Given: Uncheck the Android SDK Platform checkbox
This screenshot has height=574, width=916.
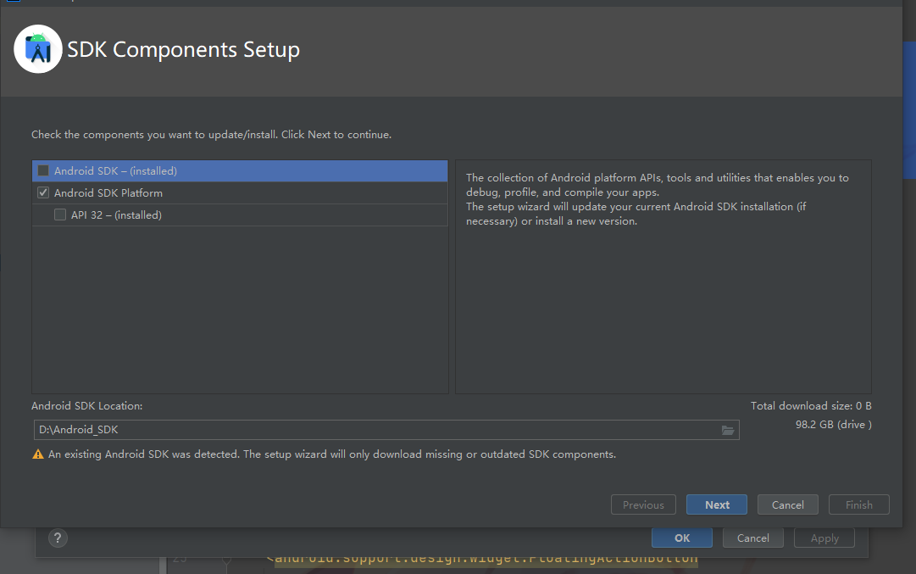Looking at the screenshot, I should coord(43,192).
